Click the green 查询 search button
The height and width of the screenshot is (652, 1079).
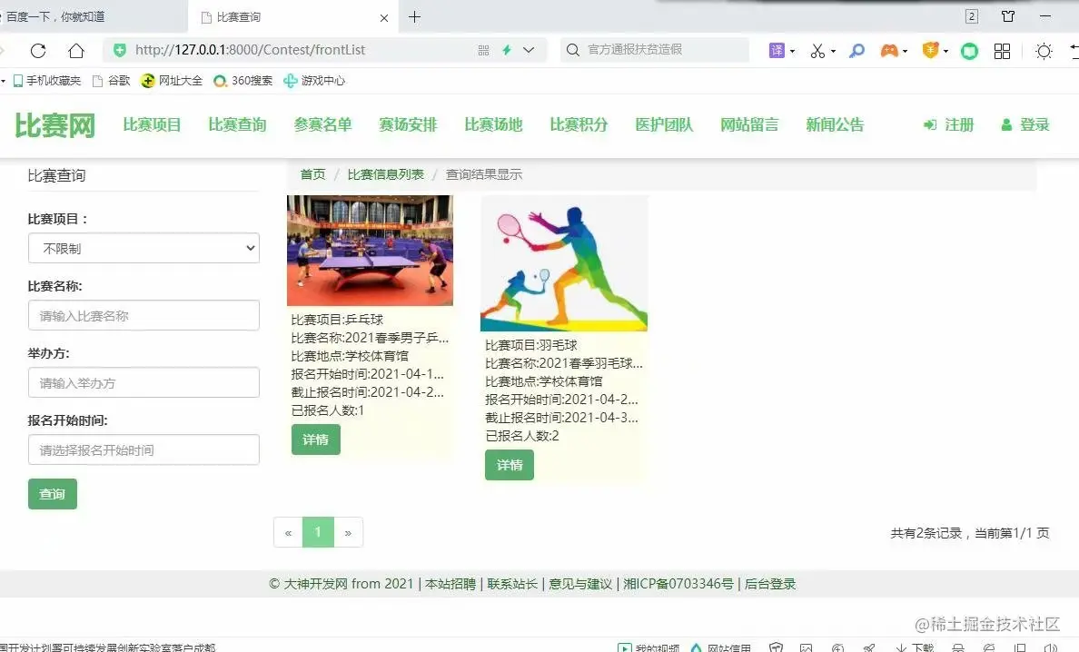pyautogui.click(x=53, y=494)
